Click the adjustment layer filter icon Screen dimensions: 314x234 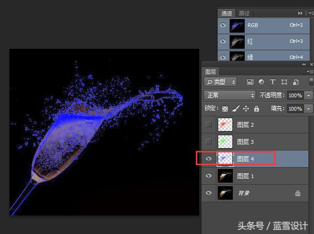click(261, 82)
